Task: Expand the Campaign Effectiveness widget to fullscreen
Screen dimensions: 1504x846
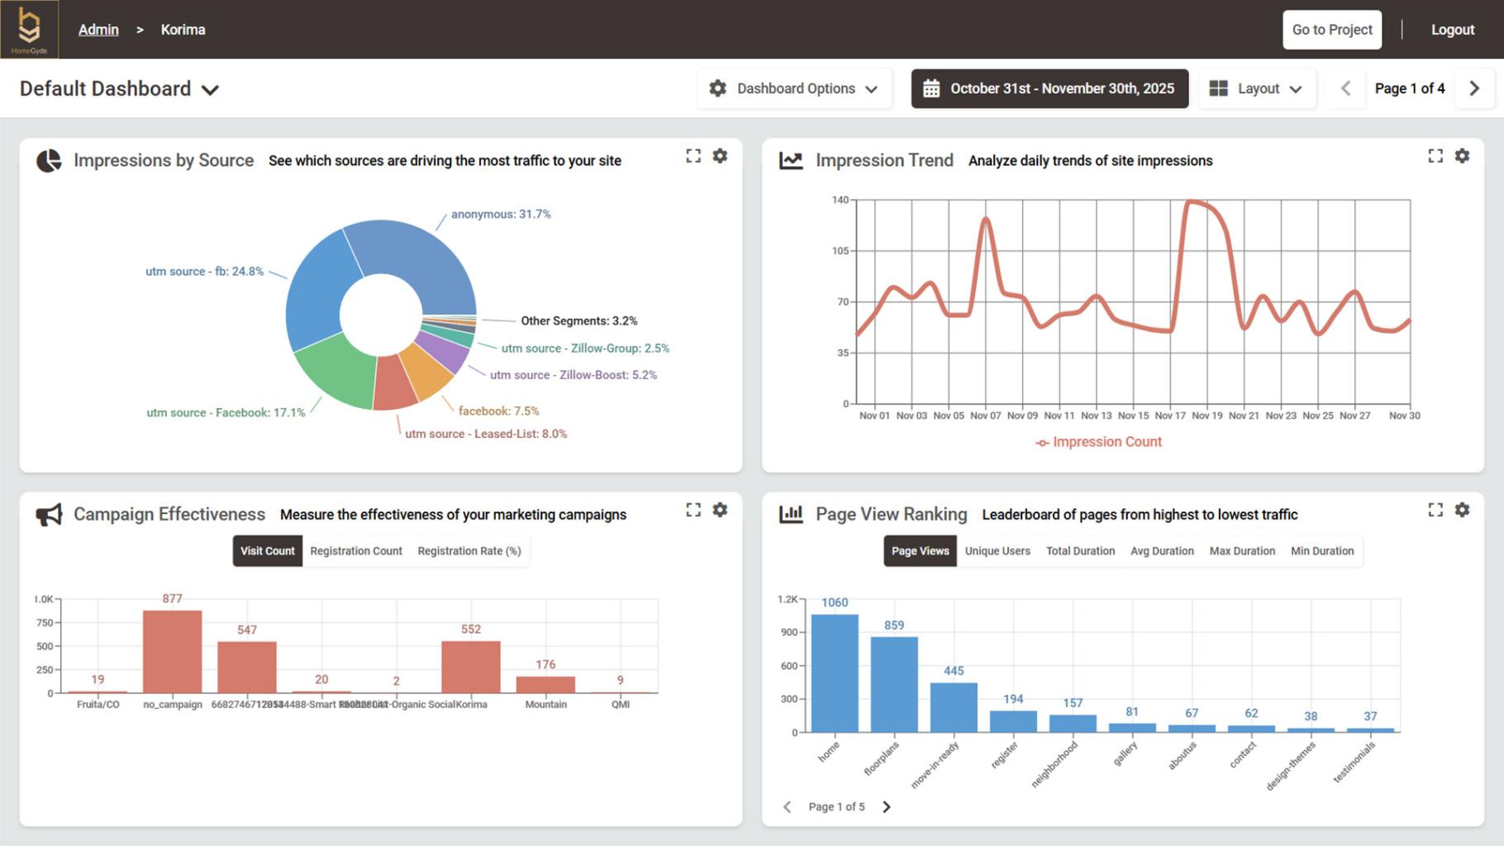Action: 693,510
